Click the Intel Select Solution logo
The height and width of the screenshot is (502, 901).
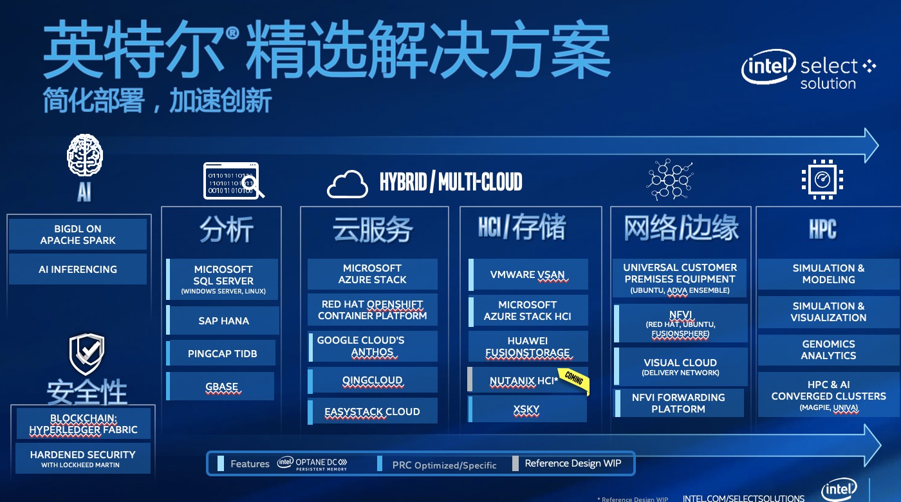[808, 70]
